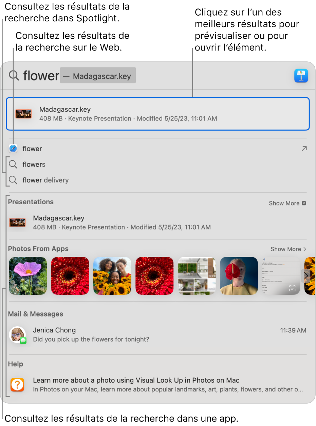Choose the flower delivery search suggestion

tap(45, 180)
